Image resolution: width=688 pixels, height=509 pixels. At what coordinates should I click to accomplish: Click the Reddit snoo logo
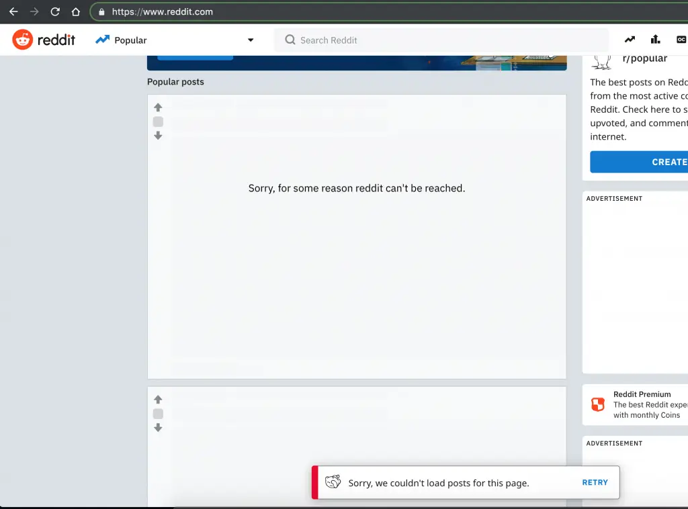[24, 39]
